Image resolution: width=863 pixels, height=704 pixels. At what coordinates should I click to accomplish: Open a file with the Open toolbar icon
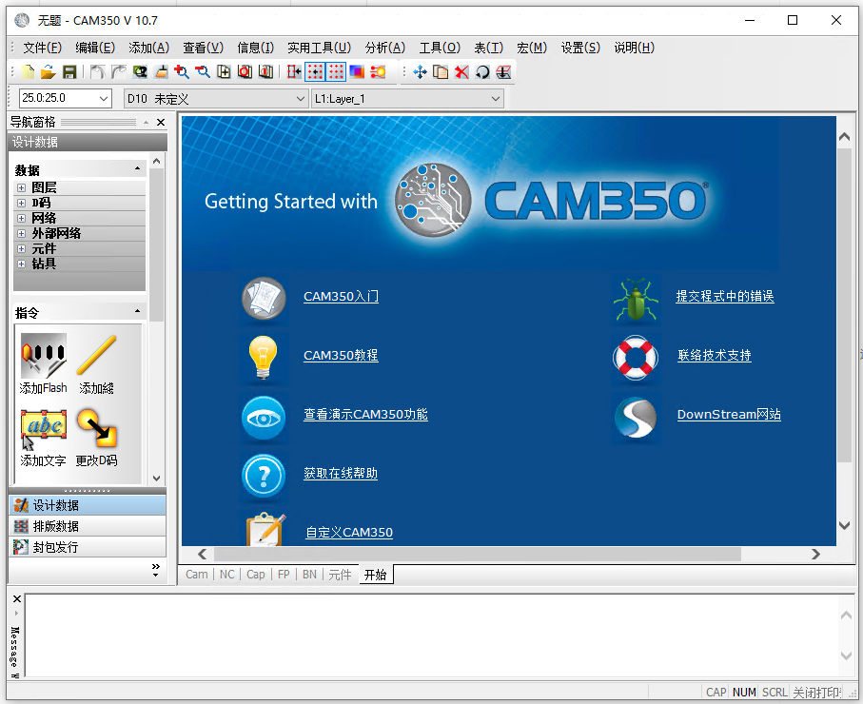[48, 70]
